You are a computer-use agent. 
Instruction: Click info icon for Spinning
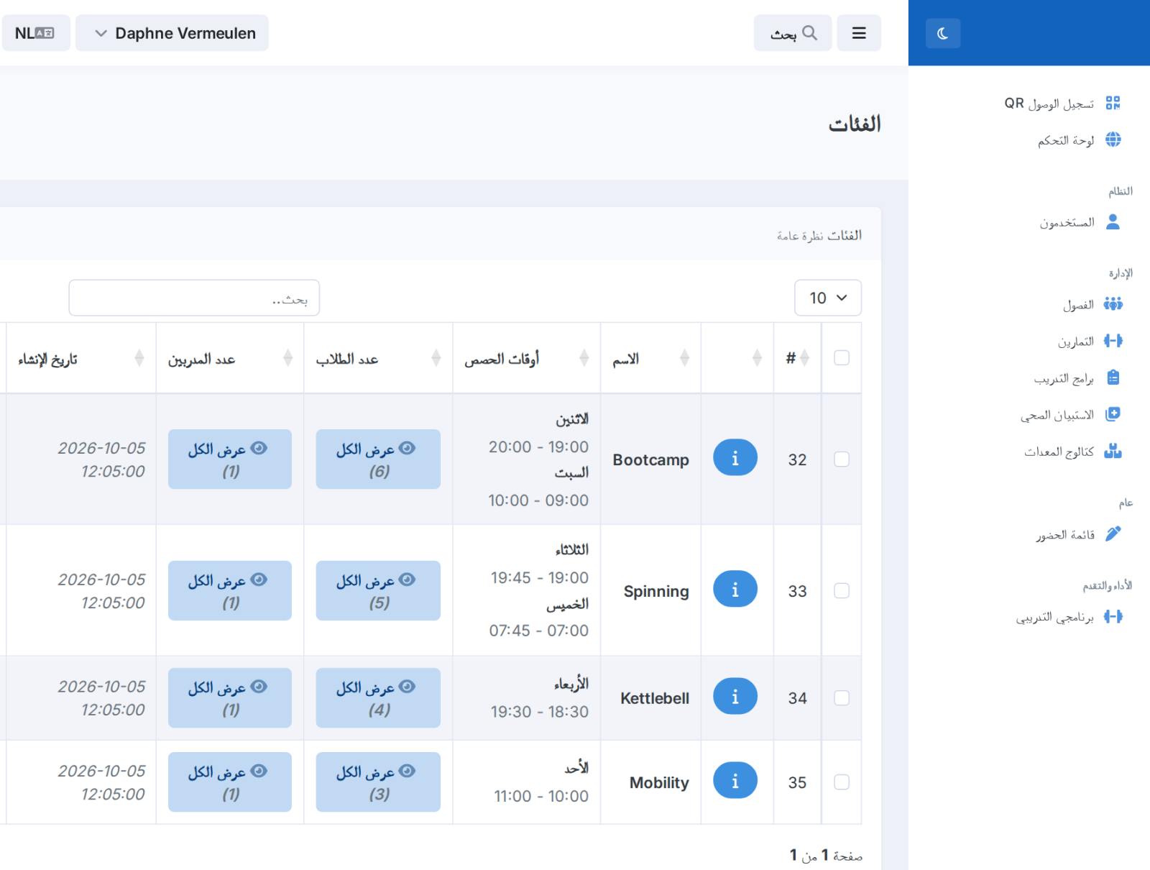[x=735, y=589]
